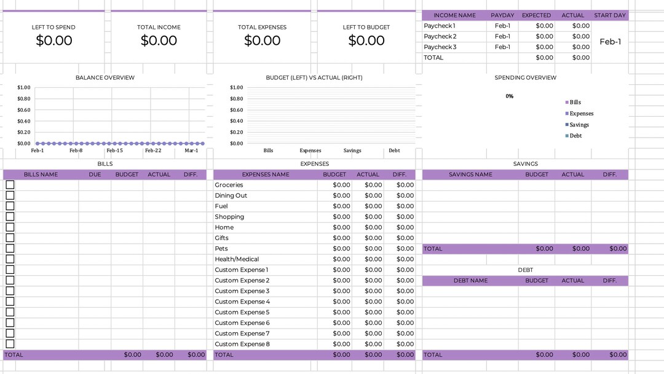This screenshot has height=374, width=664.
Task: Tick the Bills checkbox level with Pets row
Action: point(10,248)
